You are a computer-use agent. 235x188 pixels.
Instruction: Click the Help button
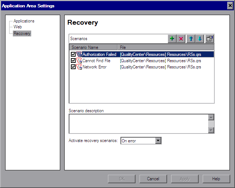(x=216, y=179)
